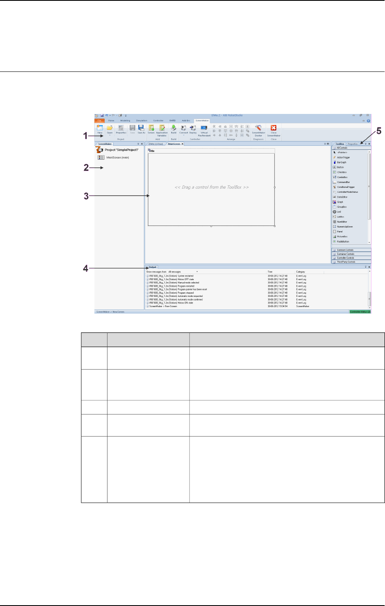Pick the ActionTrigger control
The height and width of the screenshot is (606, 385).
pos(342,157)
